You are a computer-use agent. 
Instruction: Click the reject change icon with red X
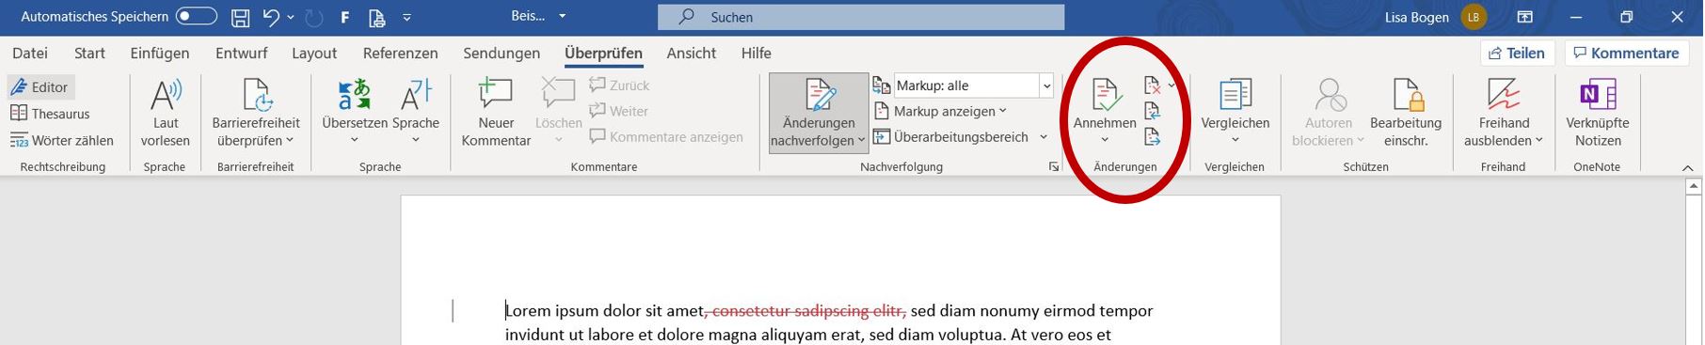1153,86
